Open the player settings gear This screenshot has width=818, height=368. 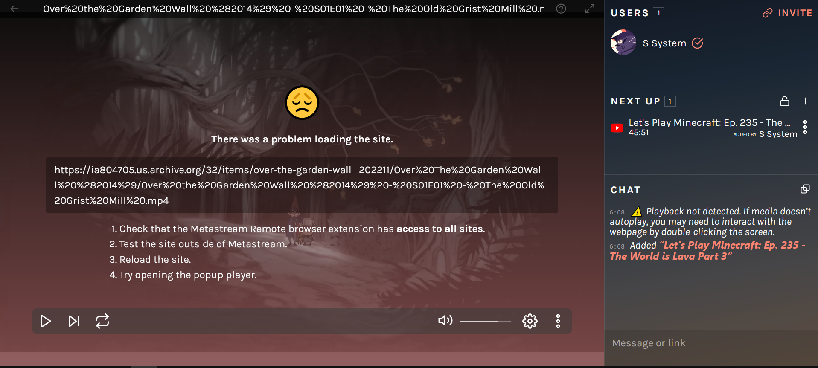[530, 321]
